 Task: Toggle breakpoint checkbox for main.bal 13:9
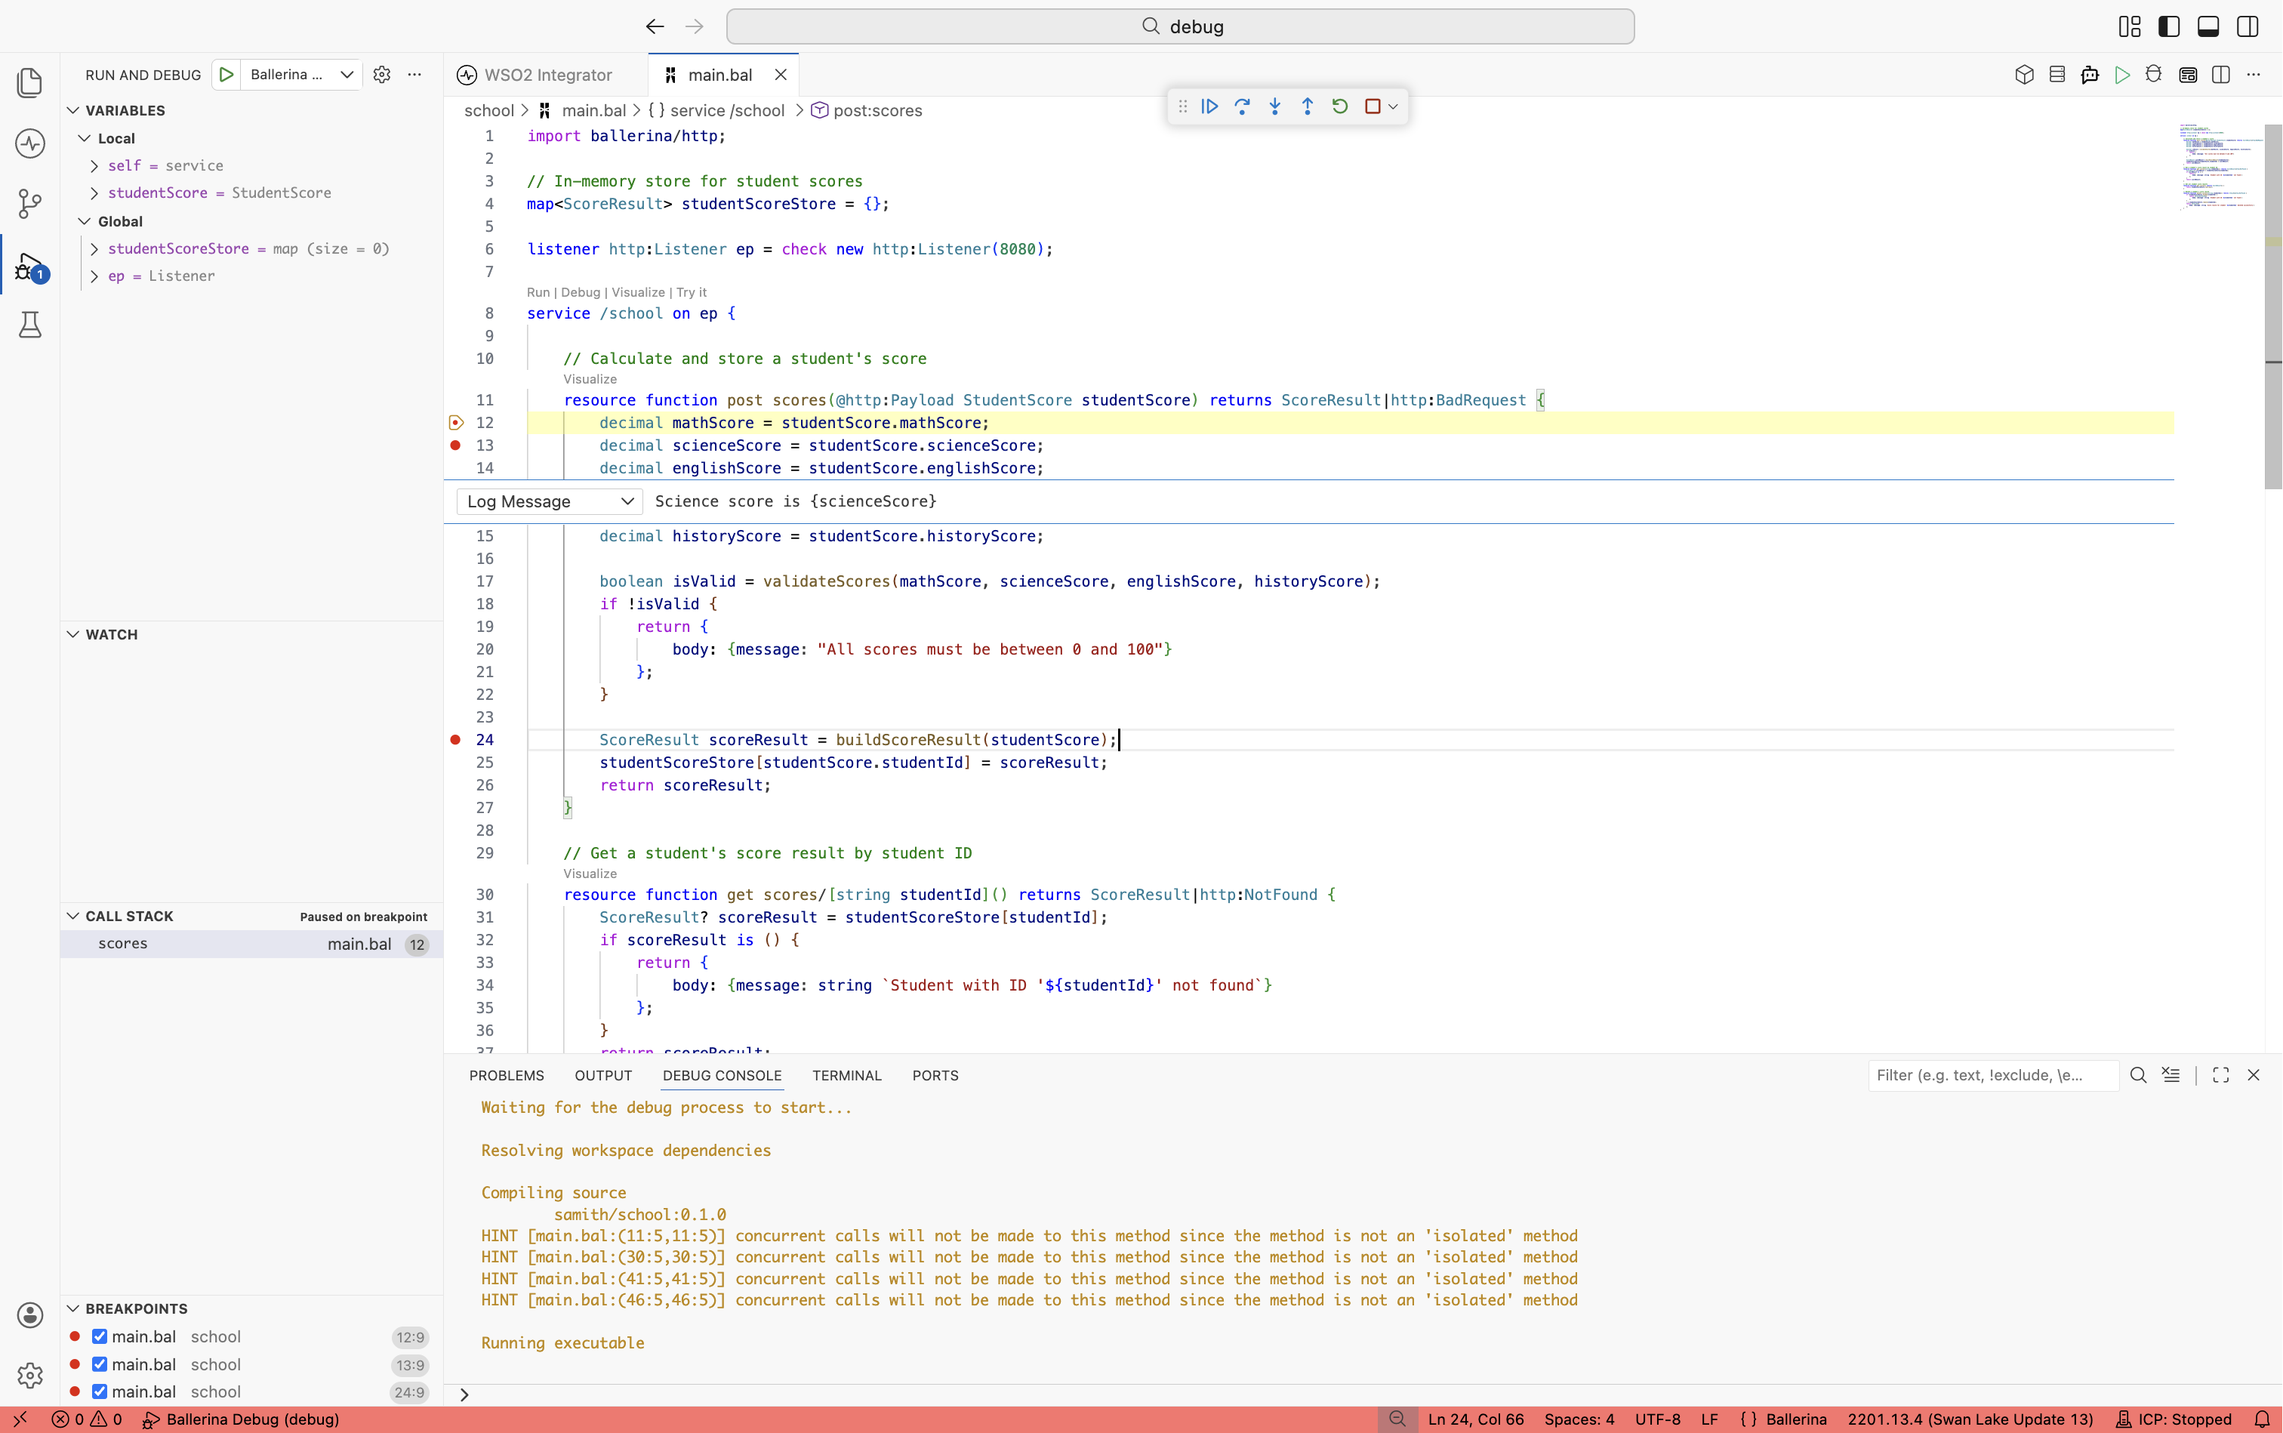(100, 1364)
